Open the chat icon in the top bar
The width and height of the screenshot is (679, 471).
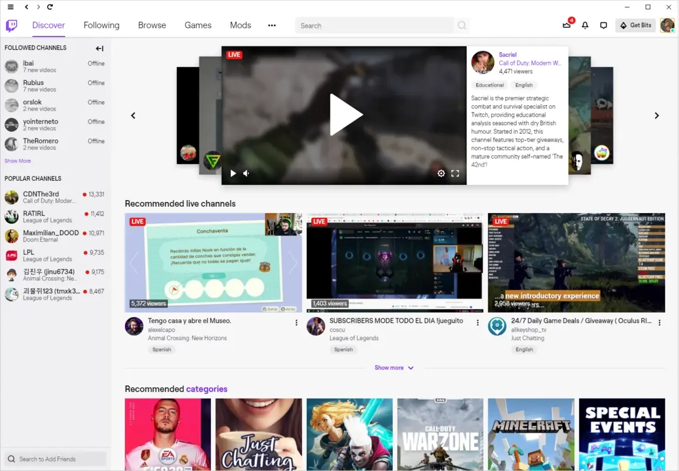[604, 25]
